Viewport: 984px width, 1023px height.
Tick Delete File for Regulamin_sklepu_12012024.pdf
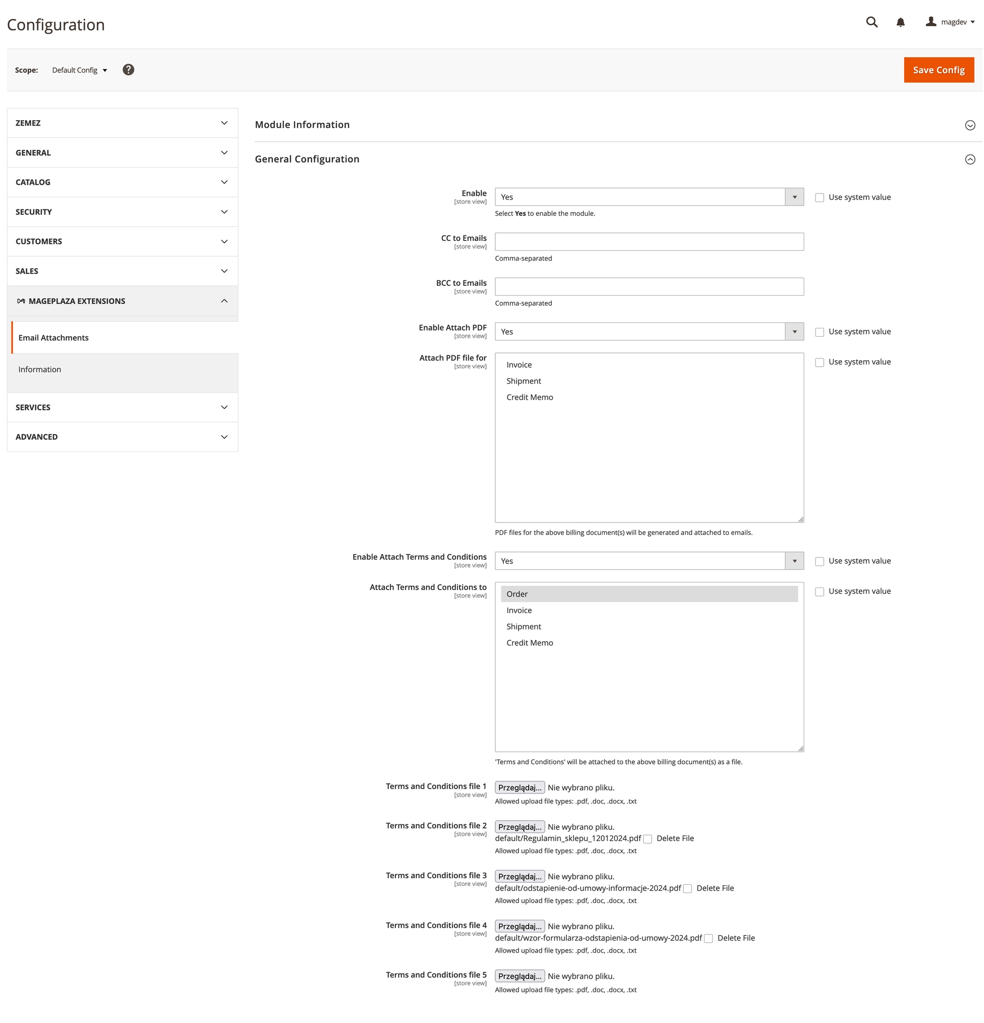648,839
